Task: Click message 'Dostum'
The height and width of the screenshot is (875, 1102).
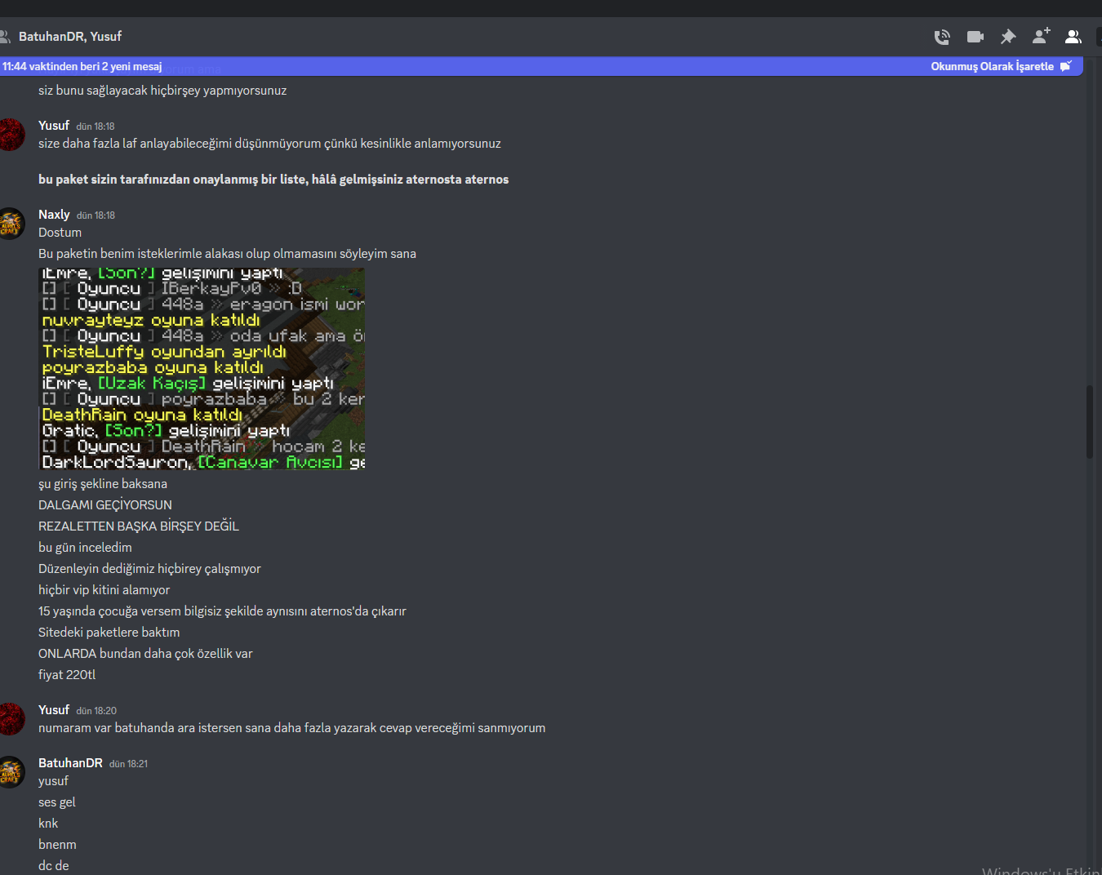Action: click(x=60, y=233)
